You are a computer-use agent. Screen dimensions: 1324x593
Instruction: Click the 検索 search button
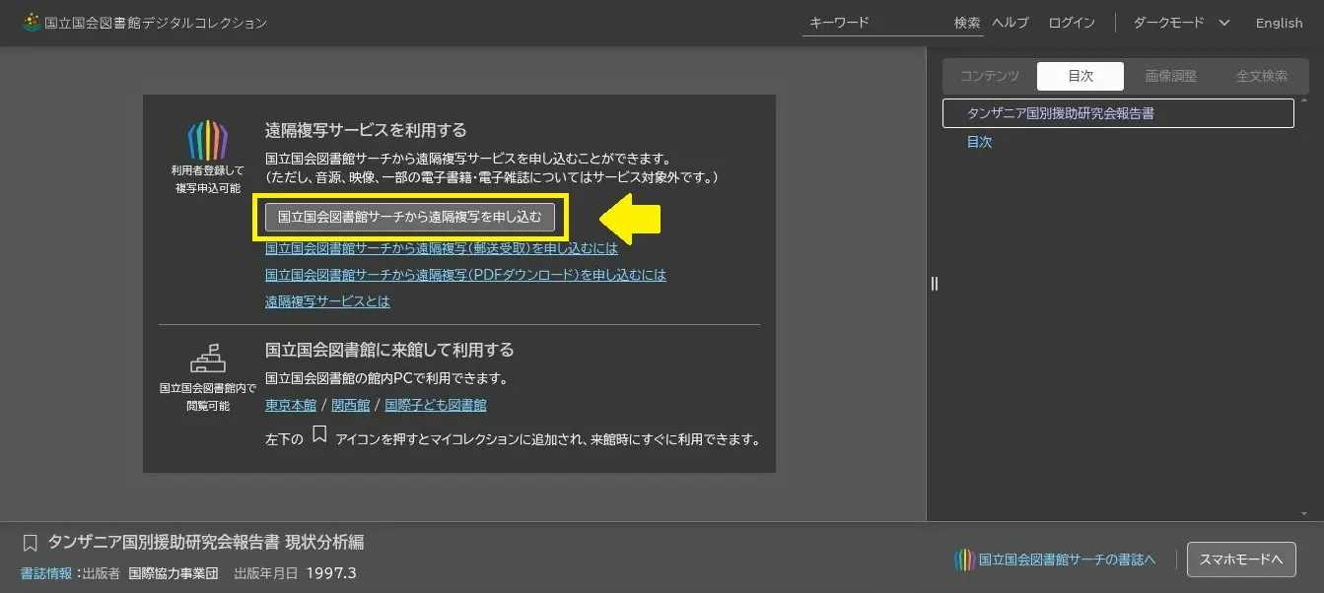967,23
